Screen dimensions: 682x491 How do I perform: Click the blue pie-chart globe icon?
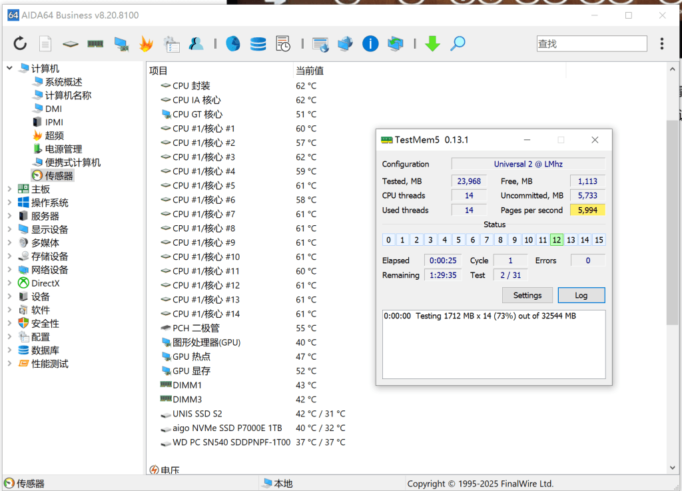pos(232,43)
